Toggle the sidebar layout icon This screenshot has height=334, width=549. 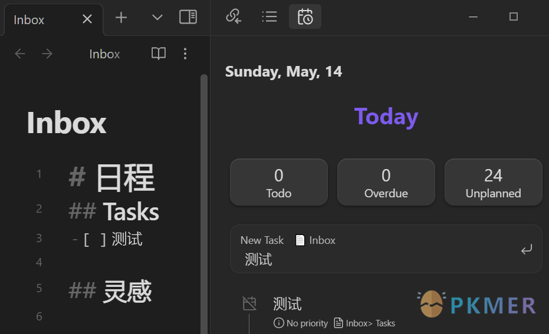pyautogui.click(x=188, y=17)
